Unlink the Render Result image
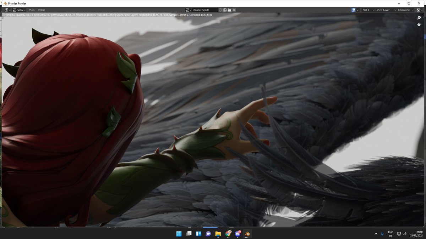This screenshot has width=426, height=239. [x=234, y=10]
